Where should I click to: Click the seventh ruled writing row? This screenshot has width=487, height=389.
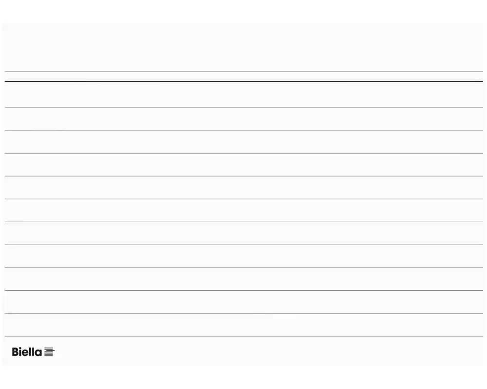[243, 233]
